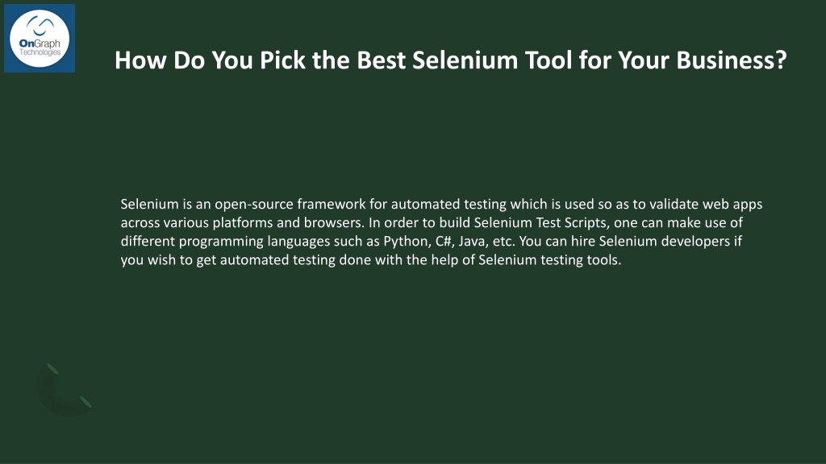Select the "Technologies" text inside the logo
The height and width of the screenshot is (464, 826).
point(40,52)
